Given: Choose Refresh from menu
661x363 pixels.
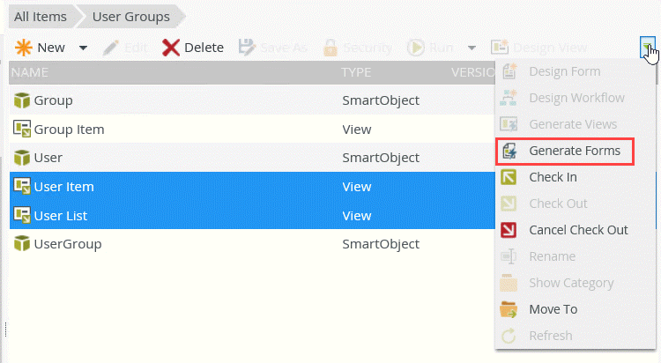Looking at the screenshot, I should click(551, 336).
